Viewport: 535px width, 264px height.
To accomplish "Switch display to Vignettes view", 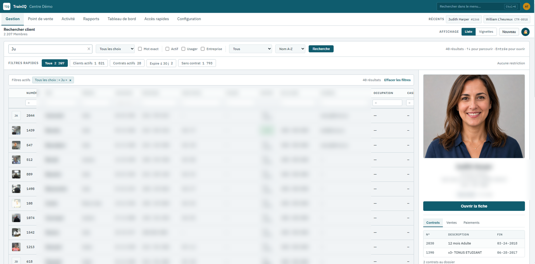I will [486, 32].
